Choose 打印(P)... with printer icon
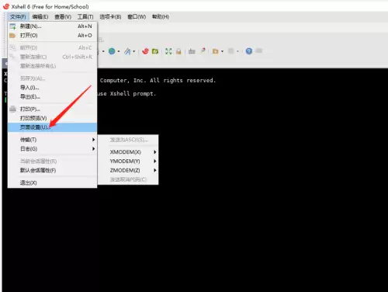This screenshot has width=388, height=292. click(52, 109)
